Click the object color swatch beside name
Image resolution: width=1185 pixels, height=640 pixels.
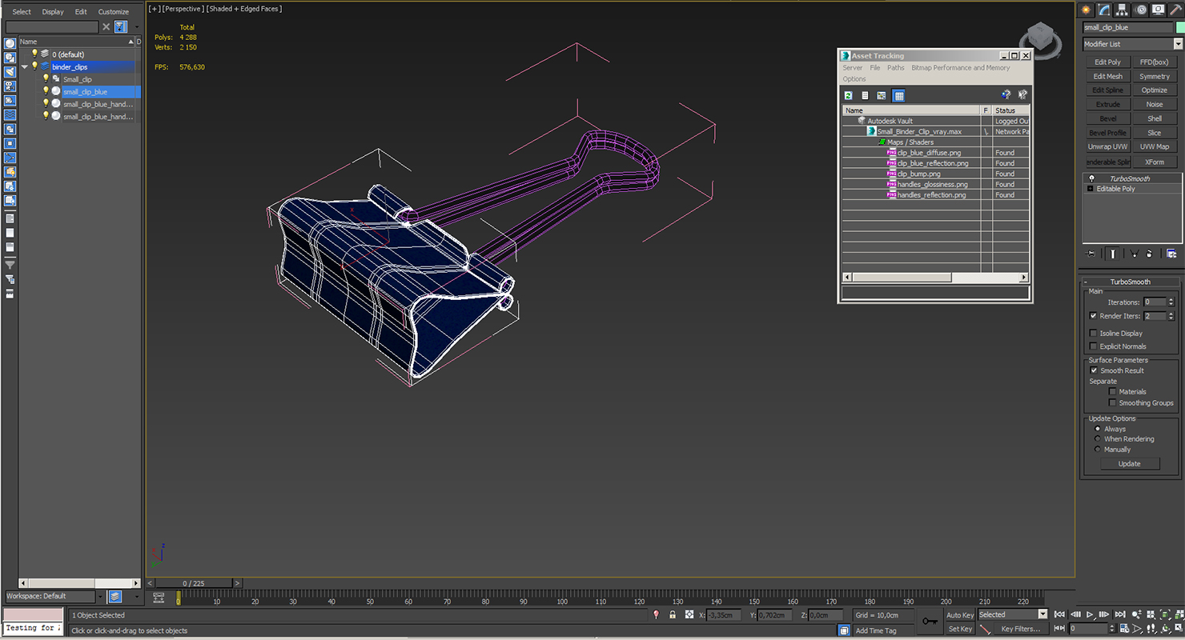[1180, 27]
